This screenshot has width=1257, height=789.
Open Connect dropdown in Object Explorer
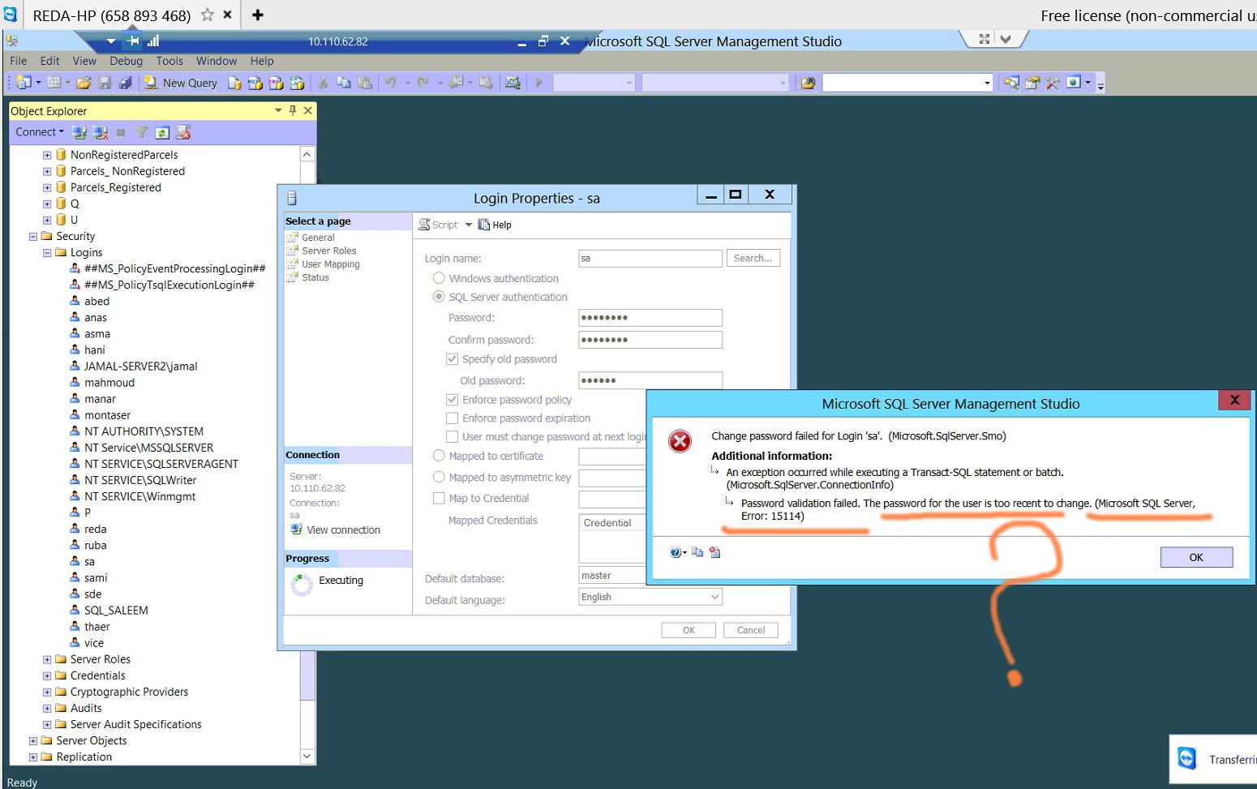[40, 132]
